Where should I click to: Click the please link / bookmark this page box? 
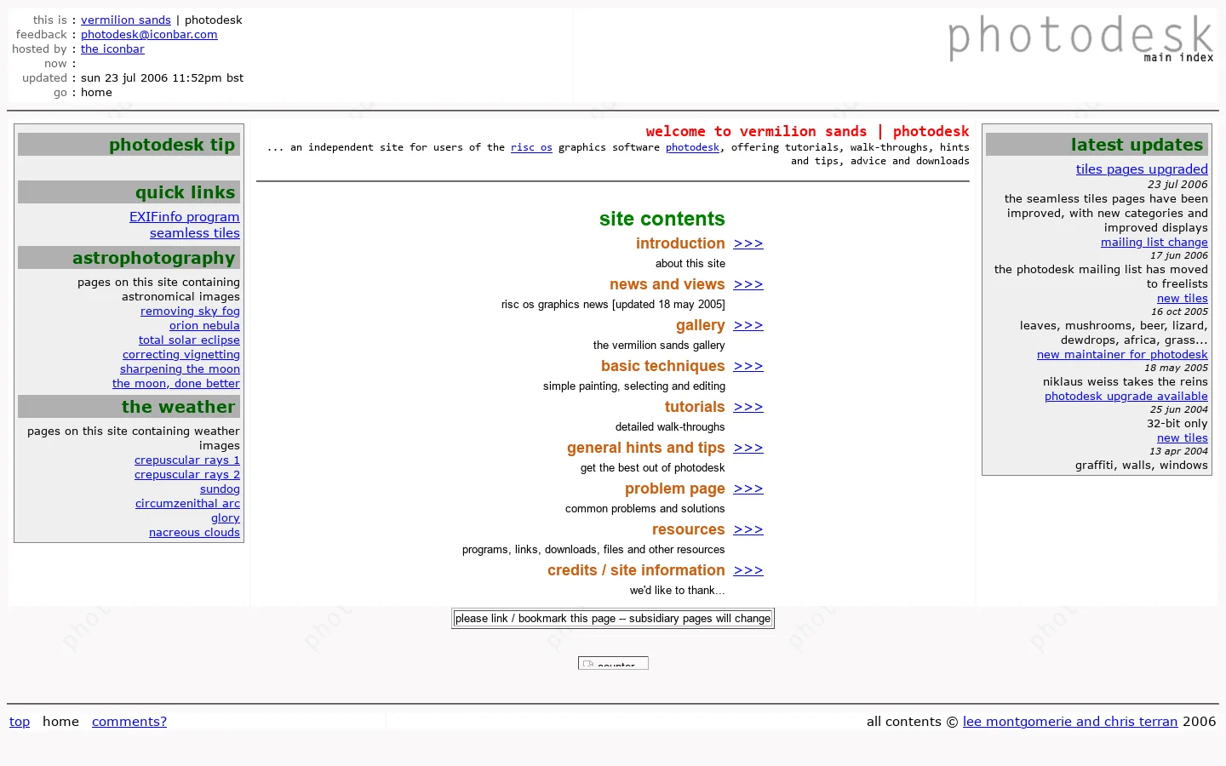[x=613, y=619]
